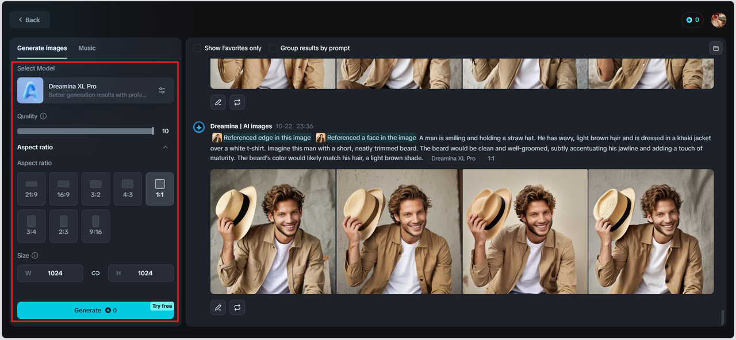Open the user profile avatar
Screen dimensions: 736x340
[x=718, y=20]
